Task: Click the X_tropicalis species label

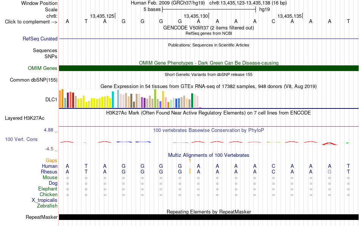Action: point(45,200)
